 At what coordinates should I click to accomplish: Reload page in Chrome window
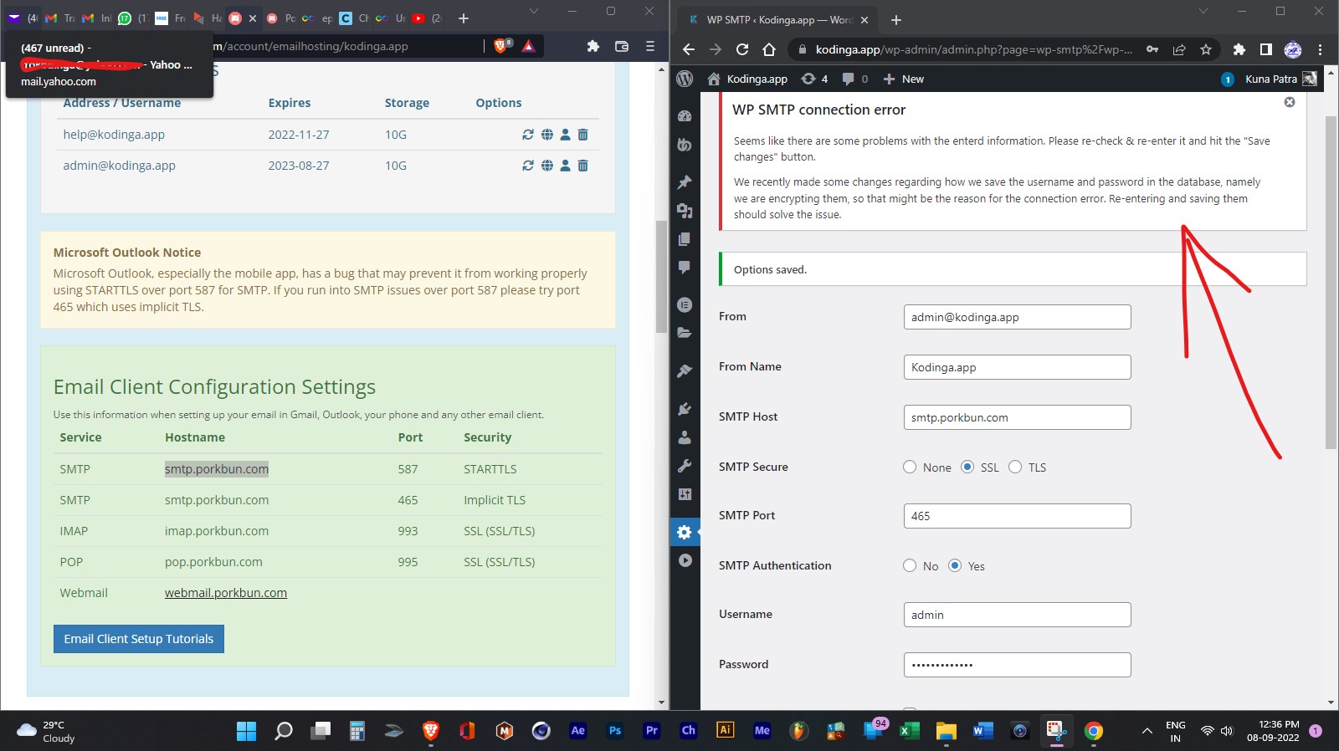pyautogui.click(x=742, y=49)
